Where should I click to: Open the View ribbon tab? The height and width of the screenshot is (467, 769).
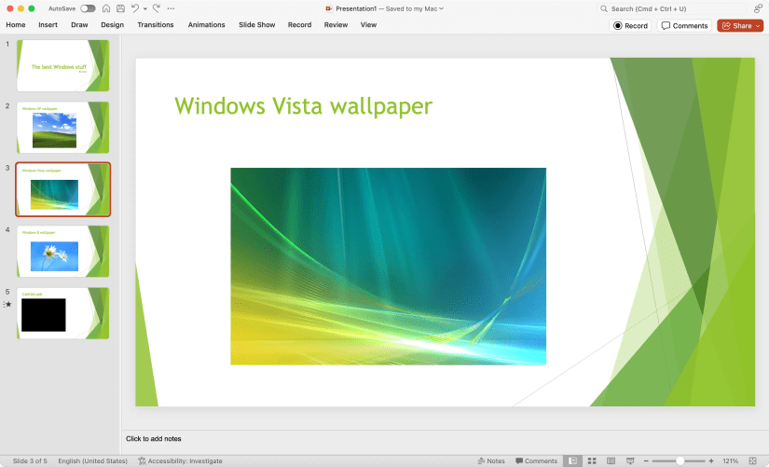[368, 24]
